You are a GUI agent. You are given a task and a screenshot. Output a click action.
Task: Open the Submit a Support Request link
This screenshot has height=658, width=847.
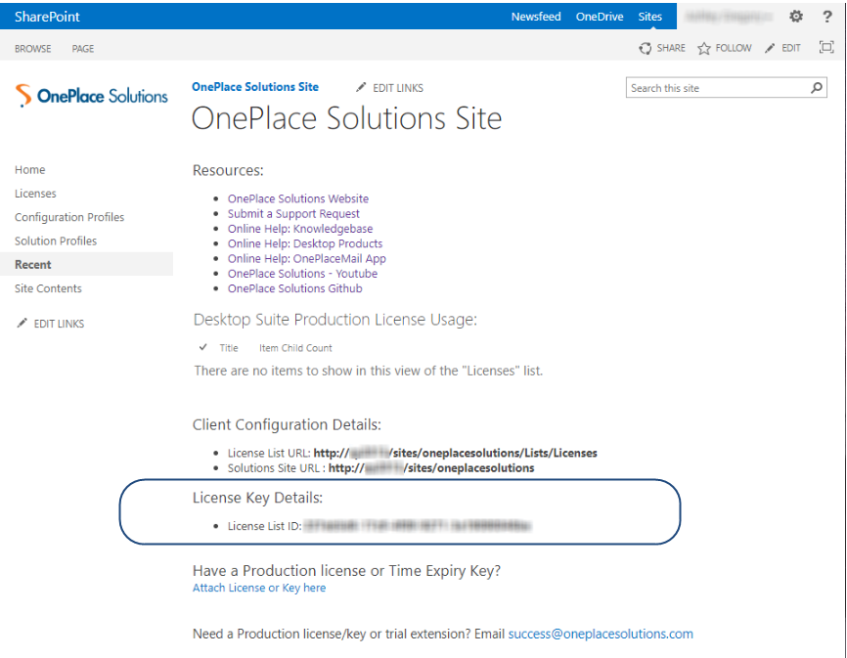point(293,213)
